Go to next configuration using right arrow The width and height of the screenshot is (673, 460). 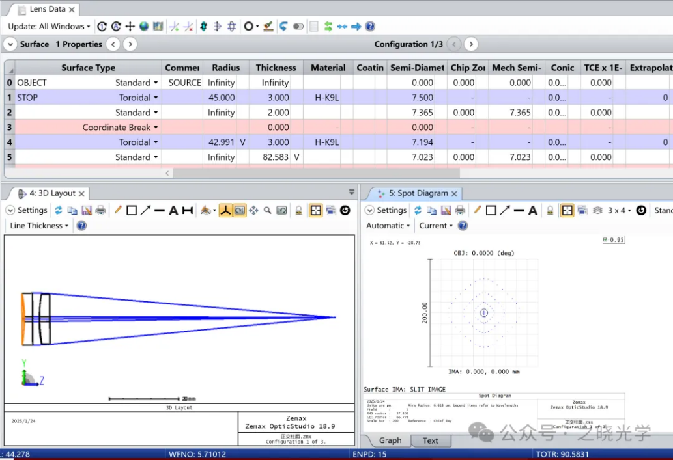pyautogui.click(x=471, y=44)
